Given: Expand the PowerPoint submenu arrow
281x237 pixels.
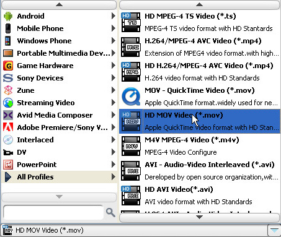Looking at the screenshot, I should pyautogui.click(x=114, y=165).
